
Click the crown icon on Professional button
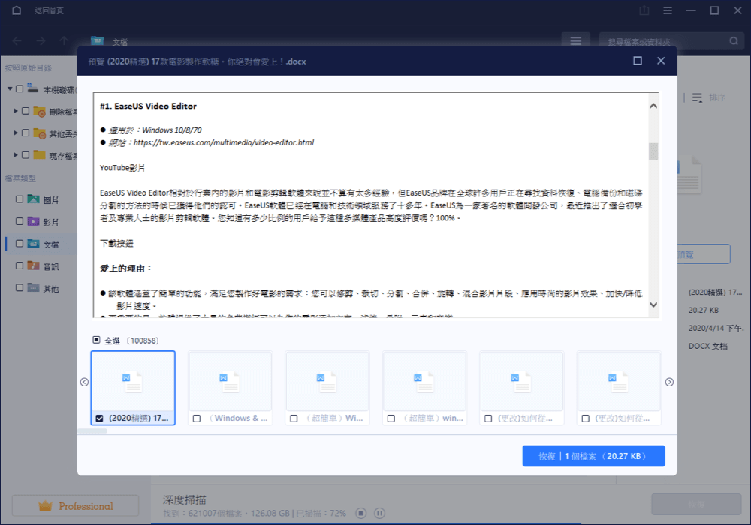(45, 505)
